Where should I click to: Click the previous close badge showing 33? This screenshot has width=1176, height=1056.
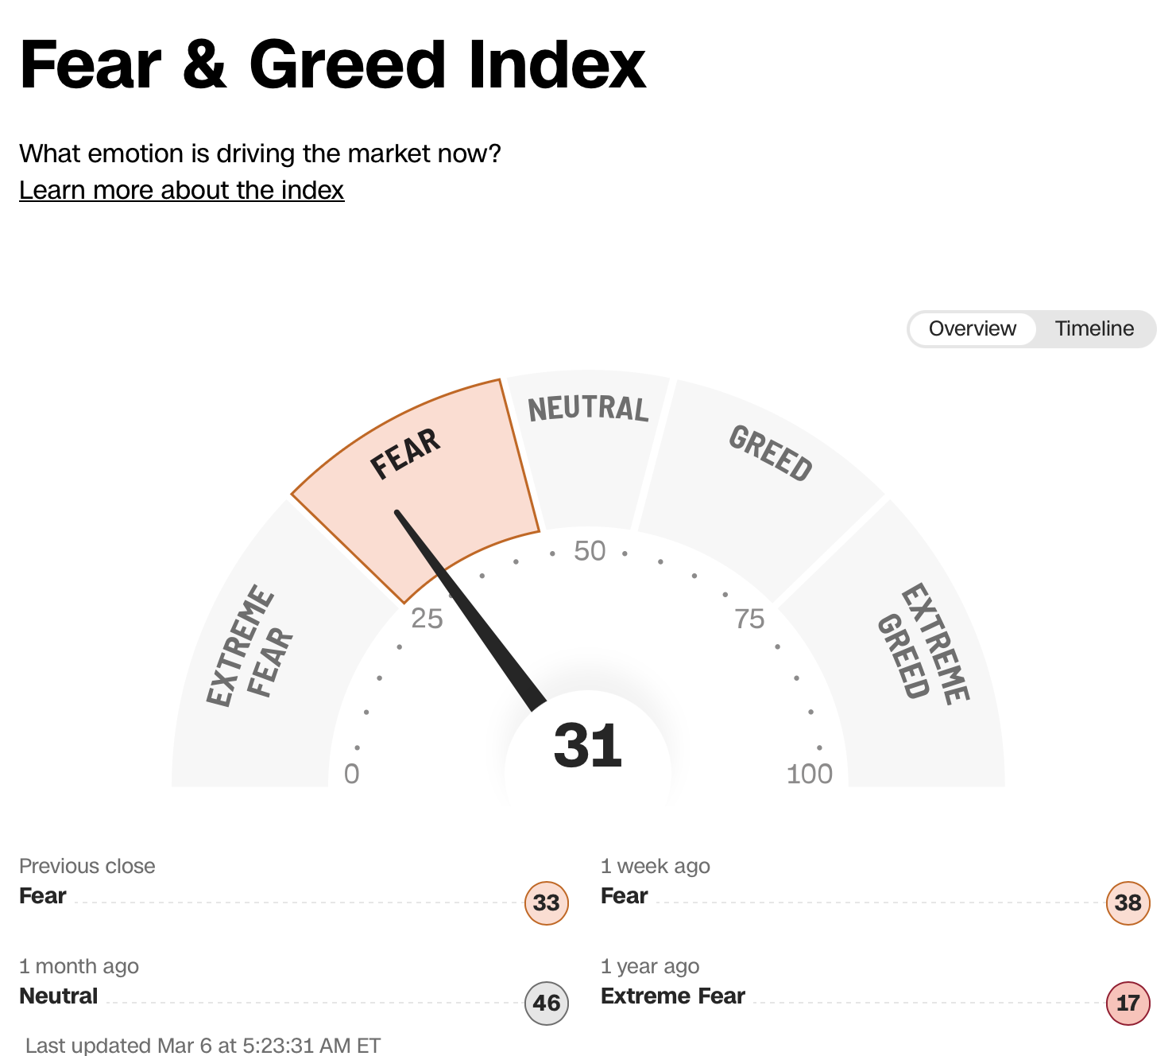click(x=547, y=903)
